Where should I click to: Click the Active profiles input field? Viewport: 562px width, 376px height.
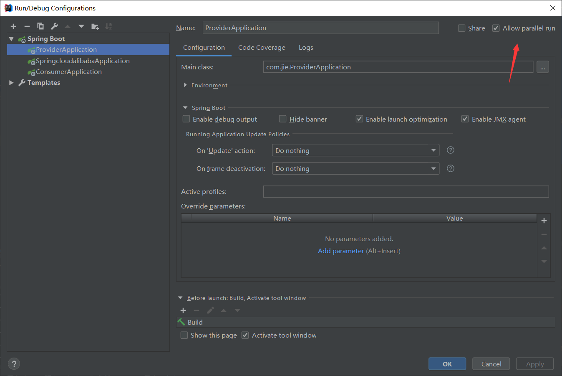pyautogui.click(x=406, y=191)
